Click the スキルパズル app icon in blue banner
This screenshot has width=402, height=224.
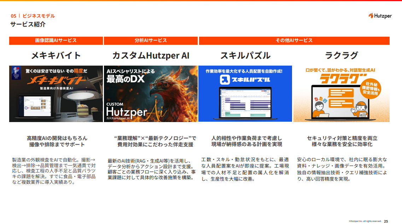tap(225, 79)
